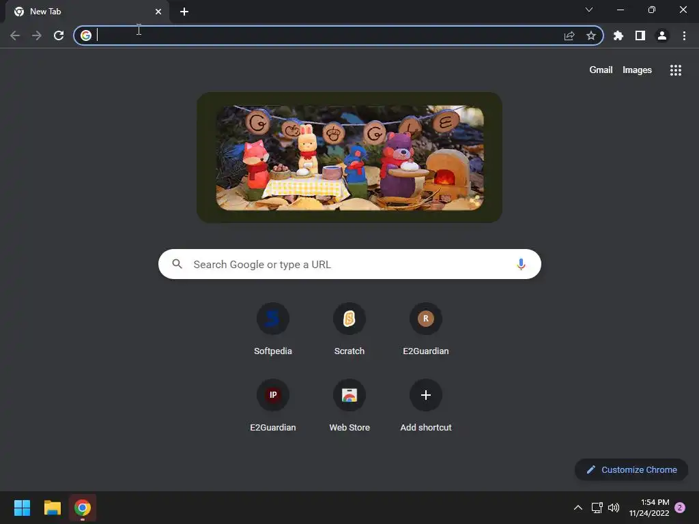Restore down the Chrome window
Viewport: 699px width, 524px height.
click(652, 10)
